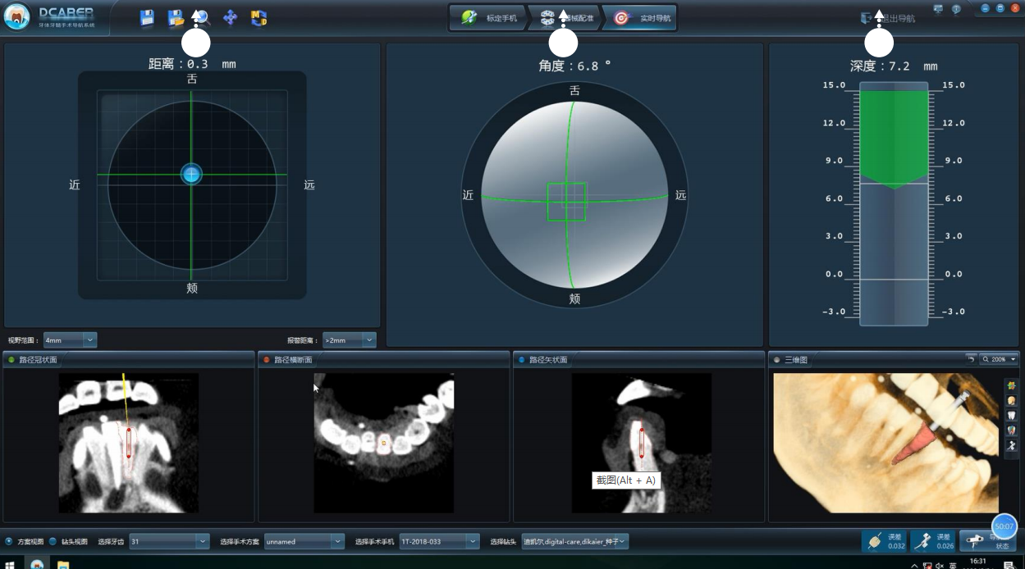Screen dimensions: 1025x569
Task: Show white tooth model in 3D panel
Action: point(1011,415)
